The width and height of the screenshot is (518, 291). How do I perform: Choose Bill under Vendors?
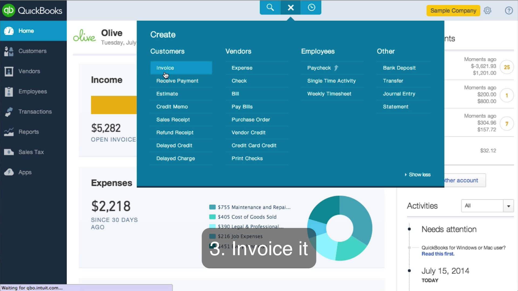pyautogui.click(x=257, y=94)
